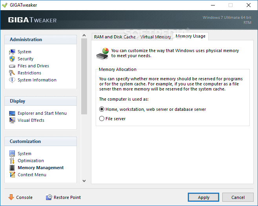Click the memory chip pie chart icon

[102, 54]
